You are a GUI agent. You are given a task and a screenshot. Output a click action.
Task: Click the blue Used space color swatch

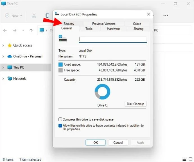click(x=60, y=64)
